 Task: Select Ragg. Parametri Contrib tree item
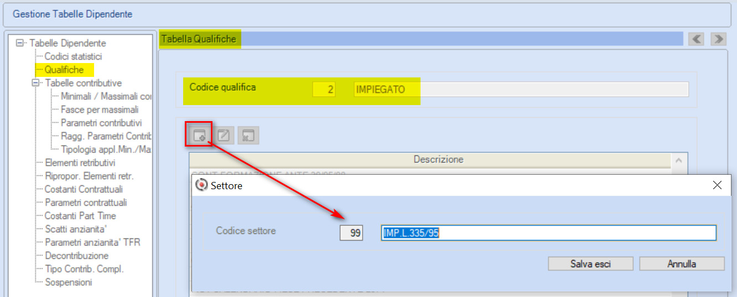click(106, 136)
